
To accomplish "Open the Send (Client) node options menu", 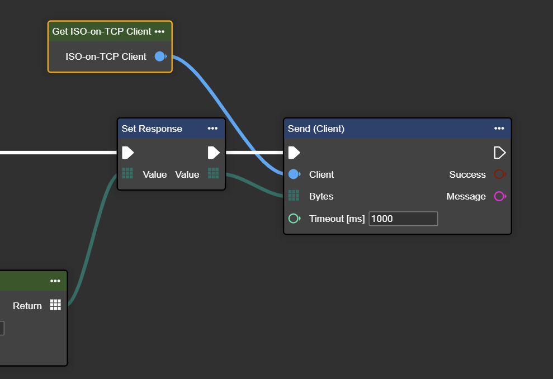I will coord(499,129).
